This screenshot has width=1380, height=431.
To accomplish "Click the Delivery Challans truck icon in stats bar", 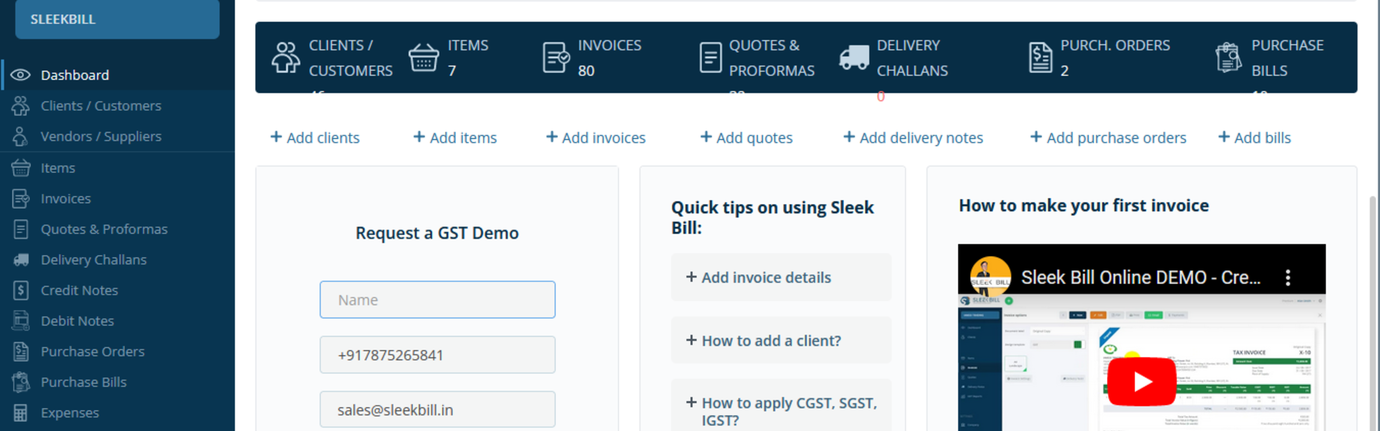I will (x=854, y=58).
